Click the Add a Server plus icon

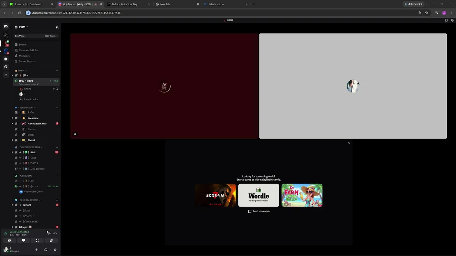[6, 59]
